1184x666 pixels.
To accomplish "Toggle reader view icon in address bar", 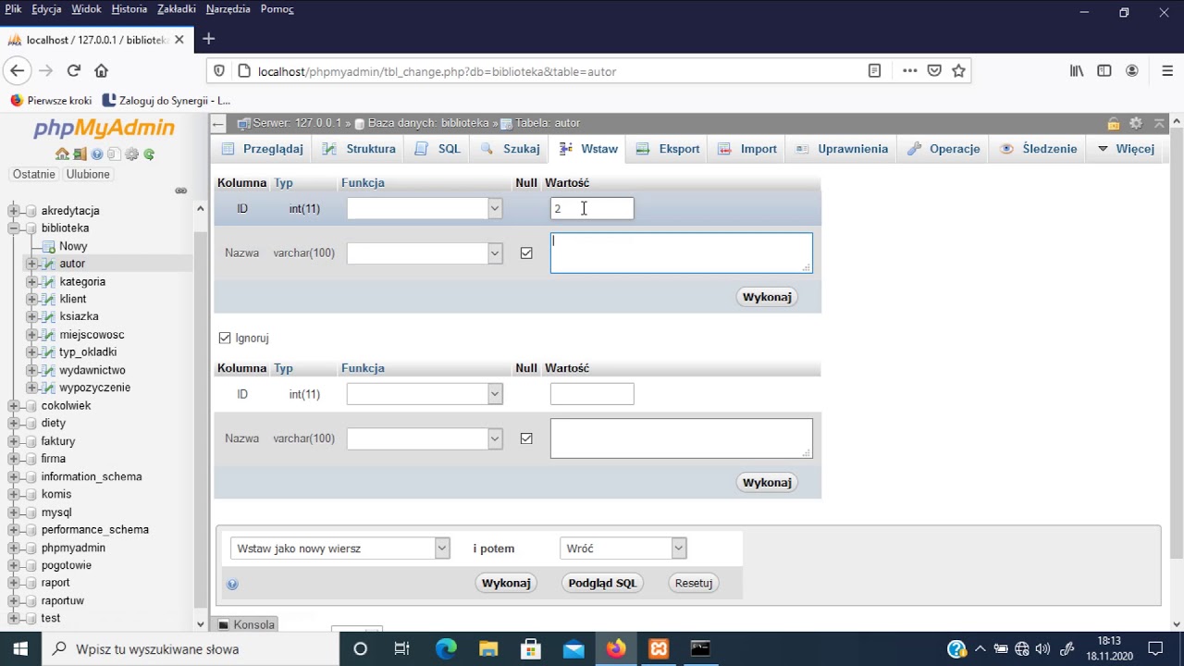I will 874,70.
